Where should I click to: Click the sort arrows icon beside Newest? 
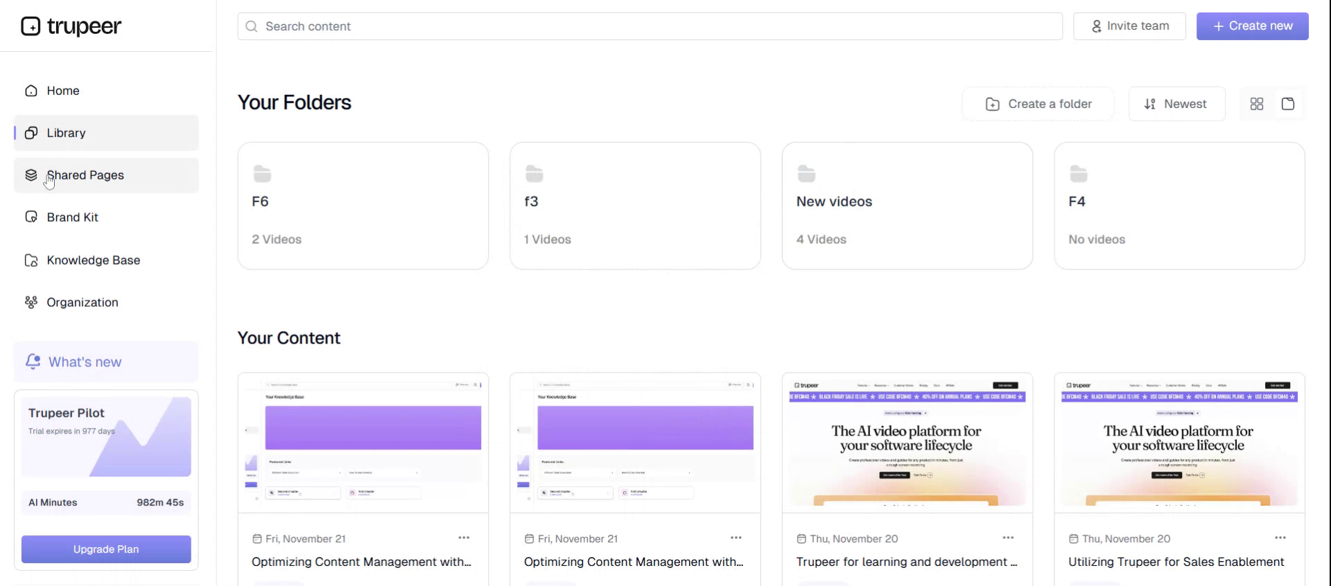point(1150,104)
